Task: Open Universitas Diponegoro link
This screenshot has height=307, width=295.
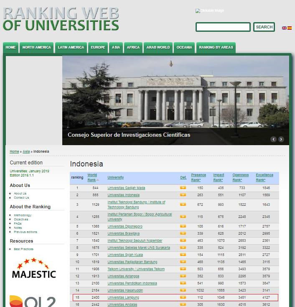Action: tap(125, 226)
